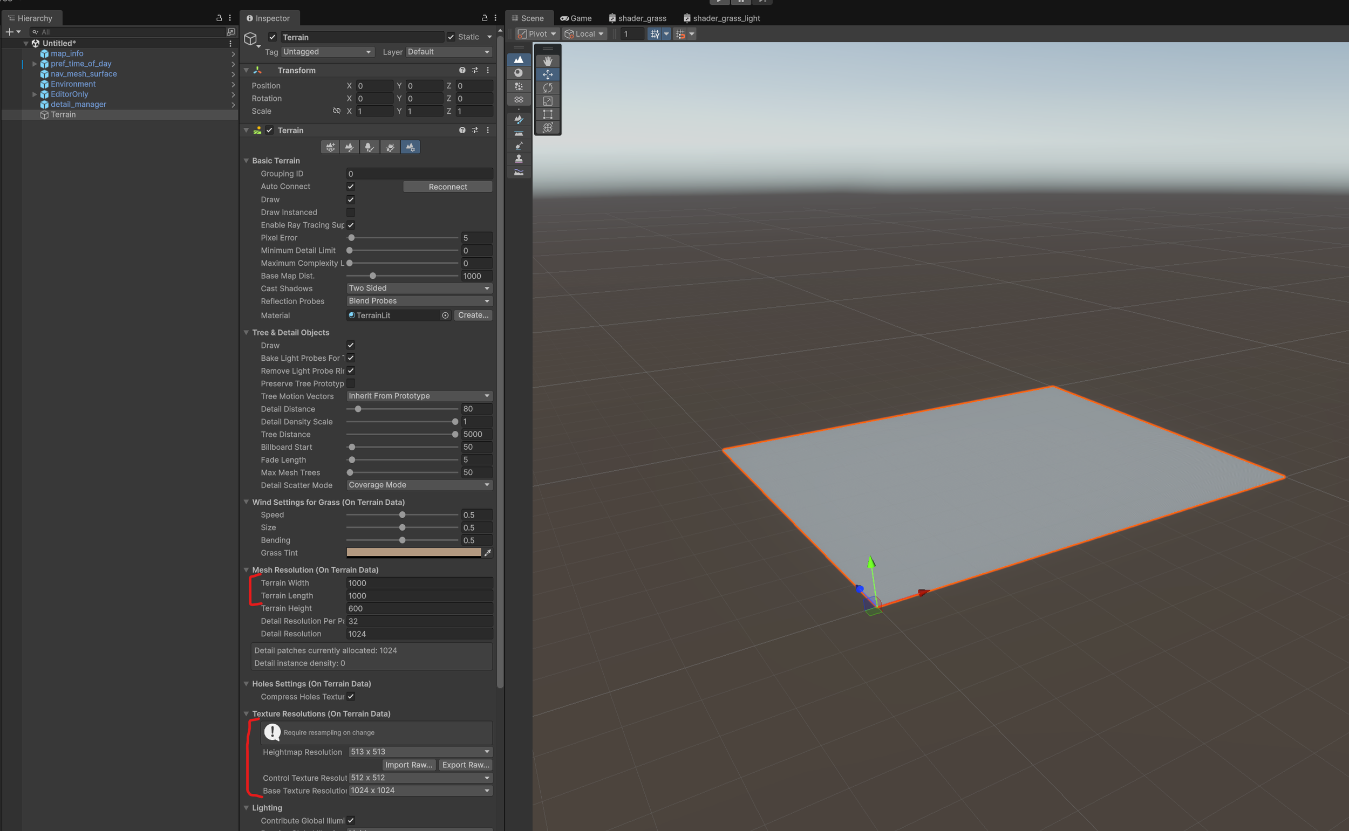
Task: Uncheck the Auto Connect checkbox
Action: point(350,187)
